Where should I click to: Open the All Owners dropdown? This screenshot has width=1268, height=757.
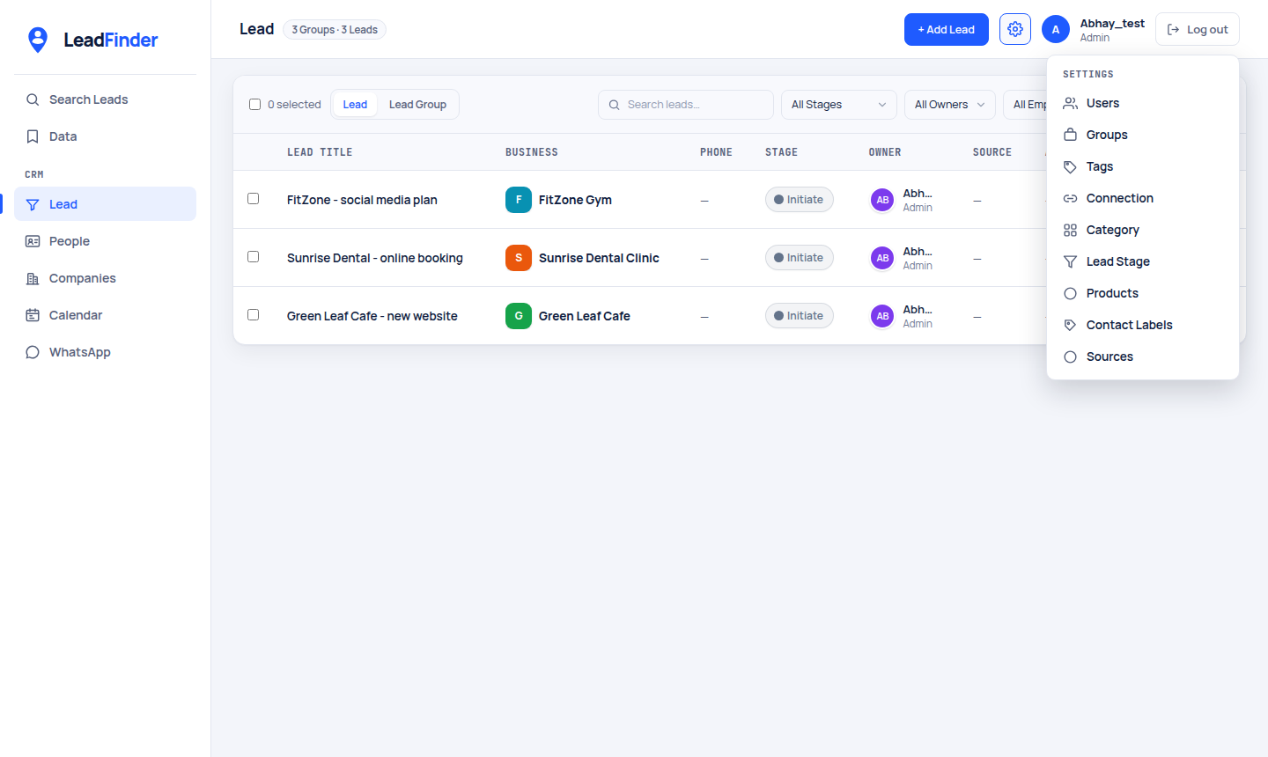(949, 105)
